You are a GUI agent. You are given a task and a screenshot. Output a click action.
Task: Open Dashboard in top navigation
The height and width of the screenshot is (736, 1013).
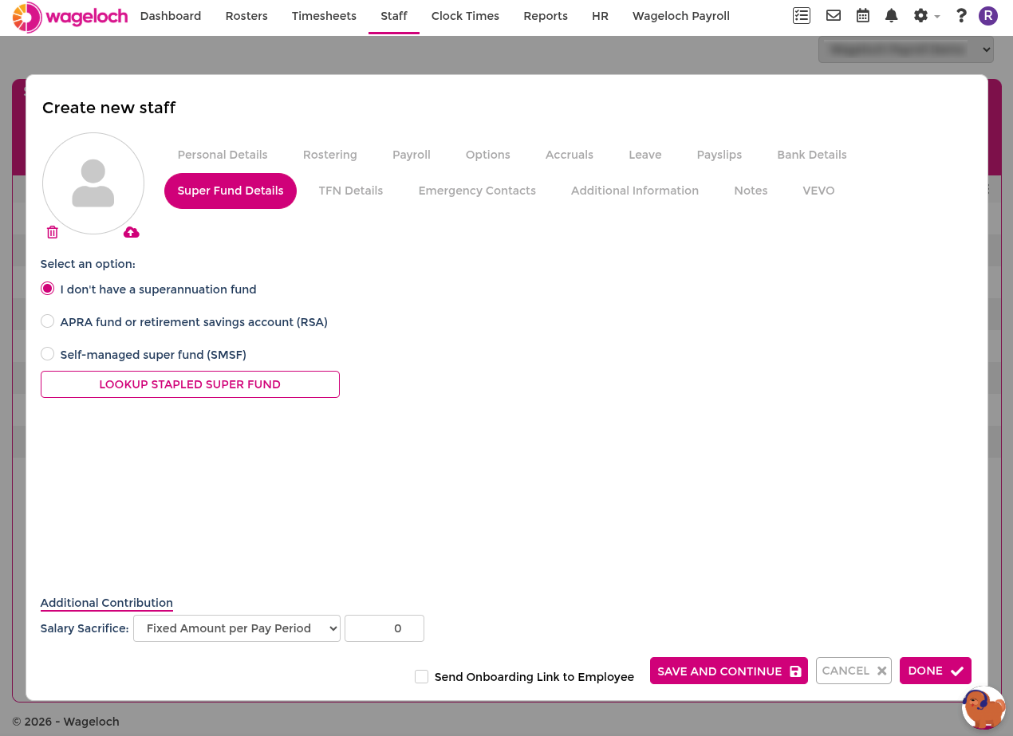(x=171, y=16)
